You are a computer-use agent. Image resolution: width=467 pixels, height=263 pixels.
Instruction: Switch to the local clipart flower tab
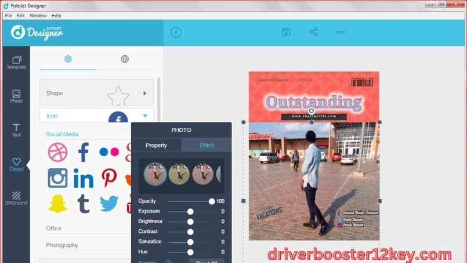point(68,59)
